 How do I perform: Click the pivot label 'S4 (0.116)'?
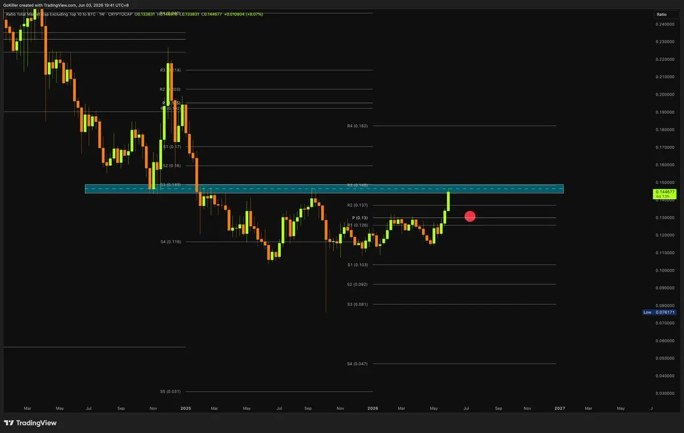tap(171, 242)
